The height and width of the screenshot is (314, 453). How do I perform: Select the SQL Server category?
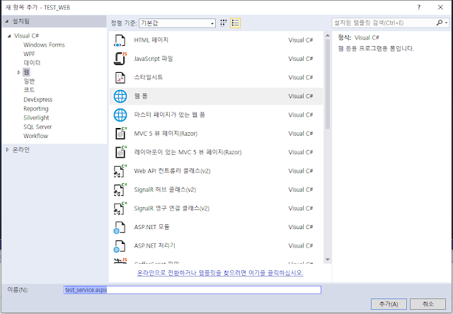[38, 127]
